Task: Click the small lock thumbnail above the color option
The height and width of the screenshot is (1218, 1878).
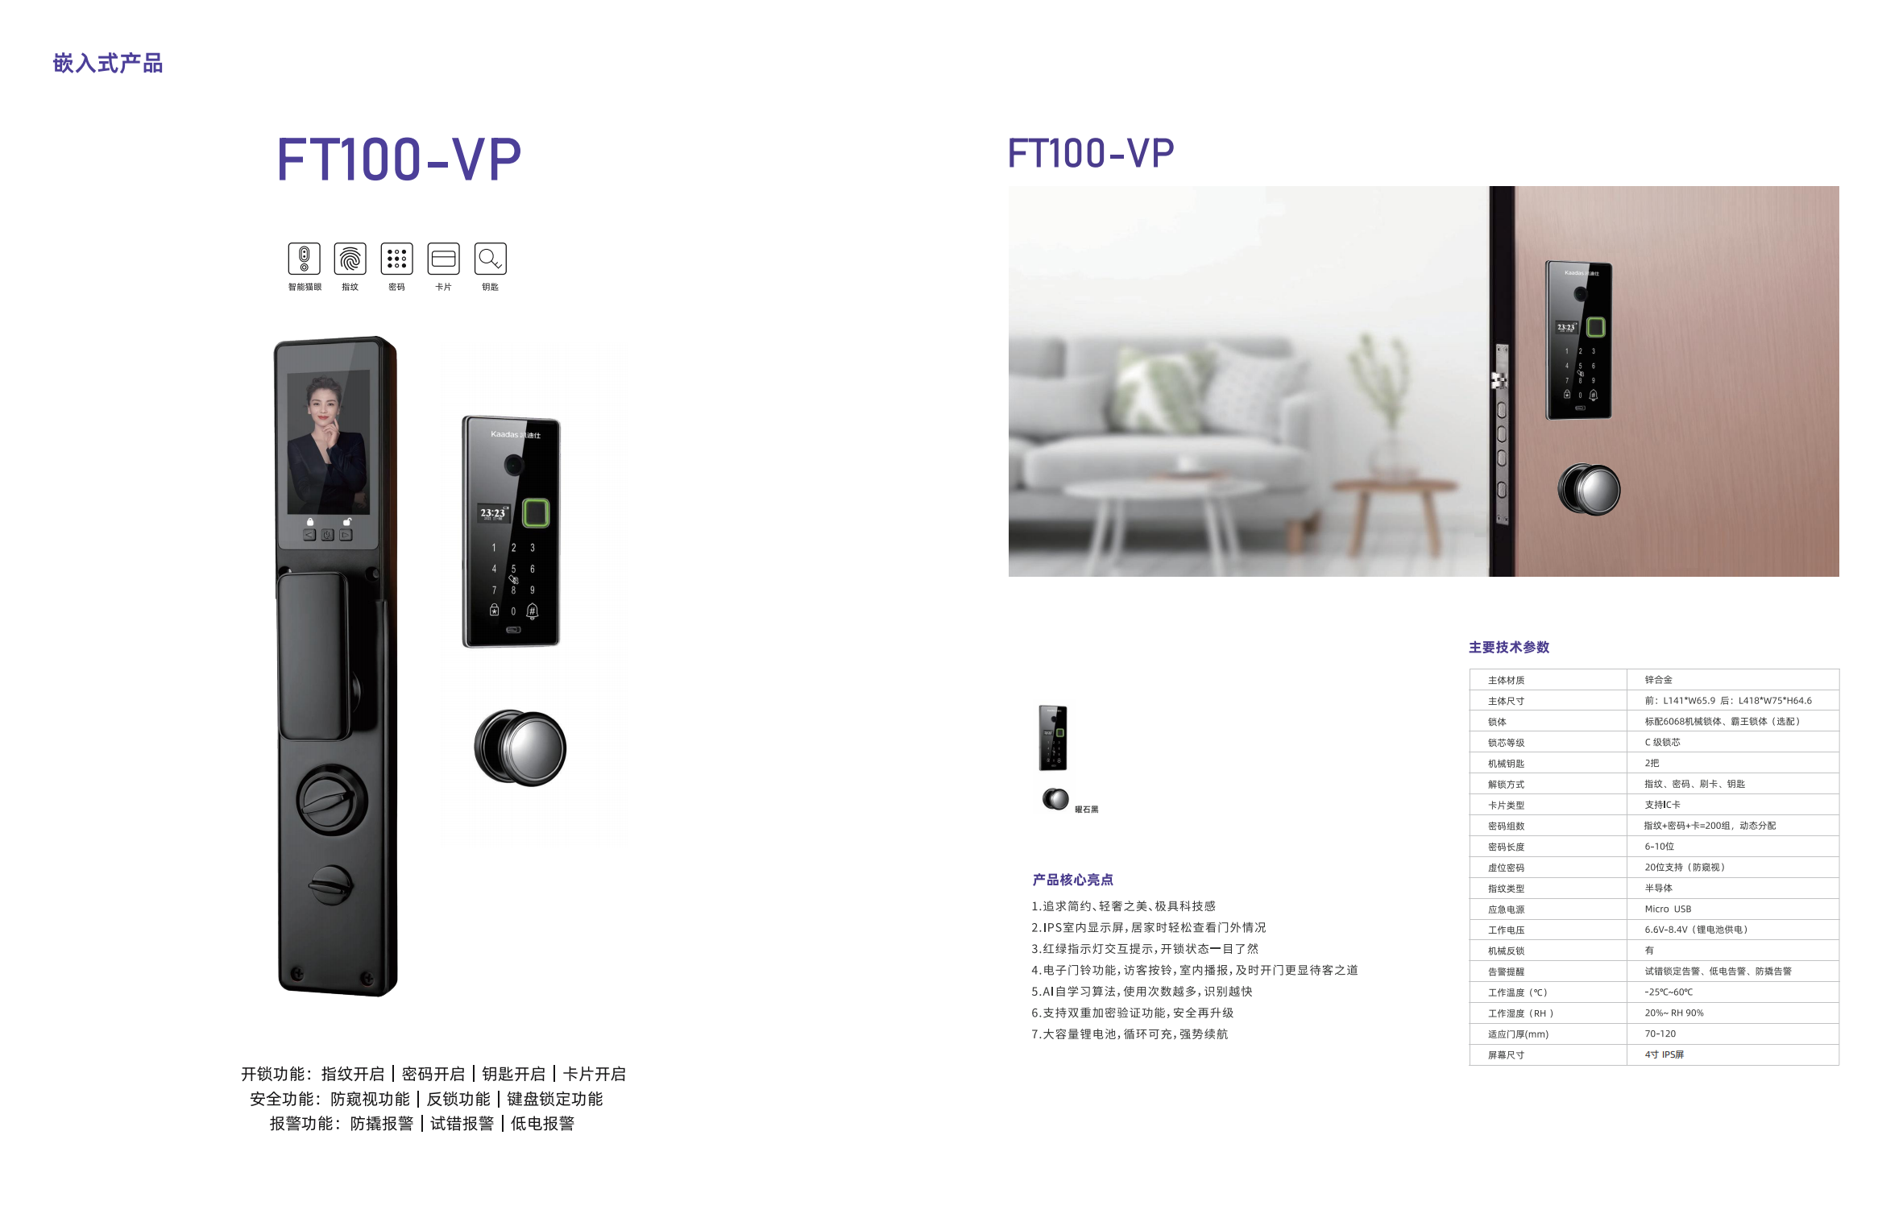Action: tap(1052, 738)
